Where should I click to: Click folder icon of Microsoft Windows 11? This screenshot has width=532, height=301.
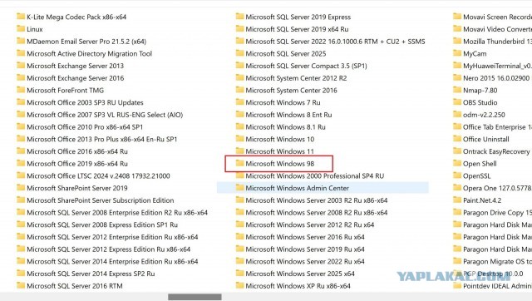point(240,150)
